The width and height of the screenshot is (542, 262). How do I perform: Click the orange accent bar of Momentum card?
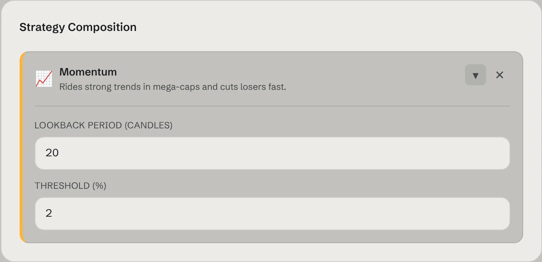tap(22, 147)
